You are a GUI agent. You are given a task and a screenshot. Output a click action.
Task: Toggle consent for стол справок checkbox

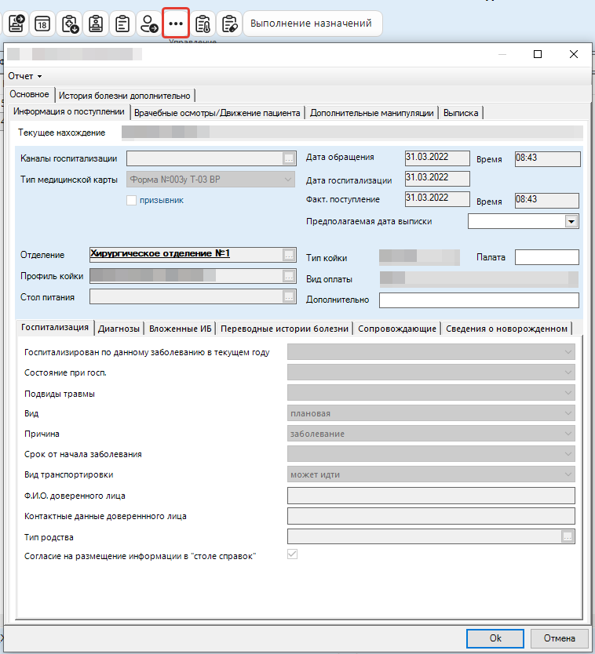[x=292, y=554]
